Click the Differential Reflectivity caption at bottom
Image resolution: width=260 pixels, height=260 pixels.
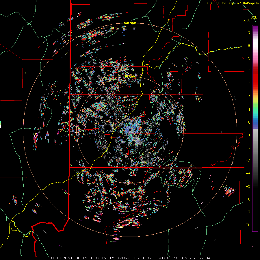(130, 258)
